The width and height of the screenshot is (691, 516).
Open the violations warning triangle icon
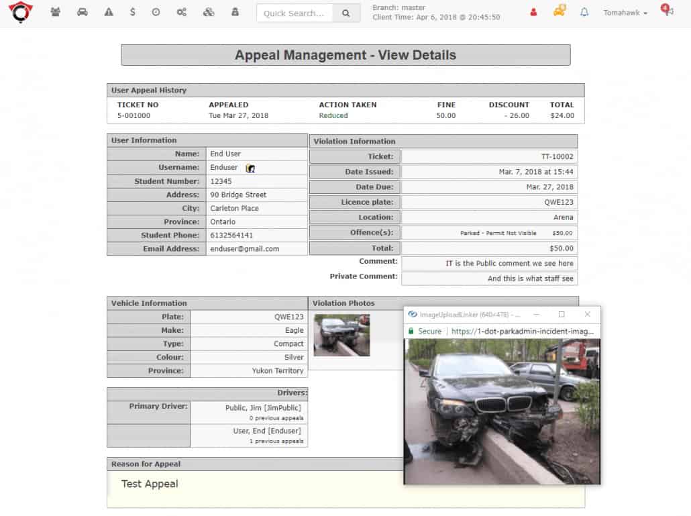coord(108,13)
